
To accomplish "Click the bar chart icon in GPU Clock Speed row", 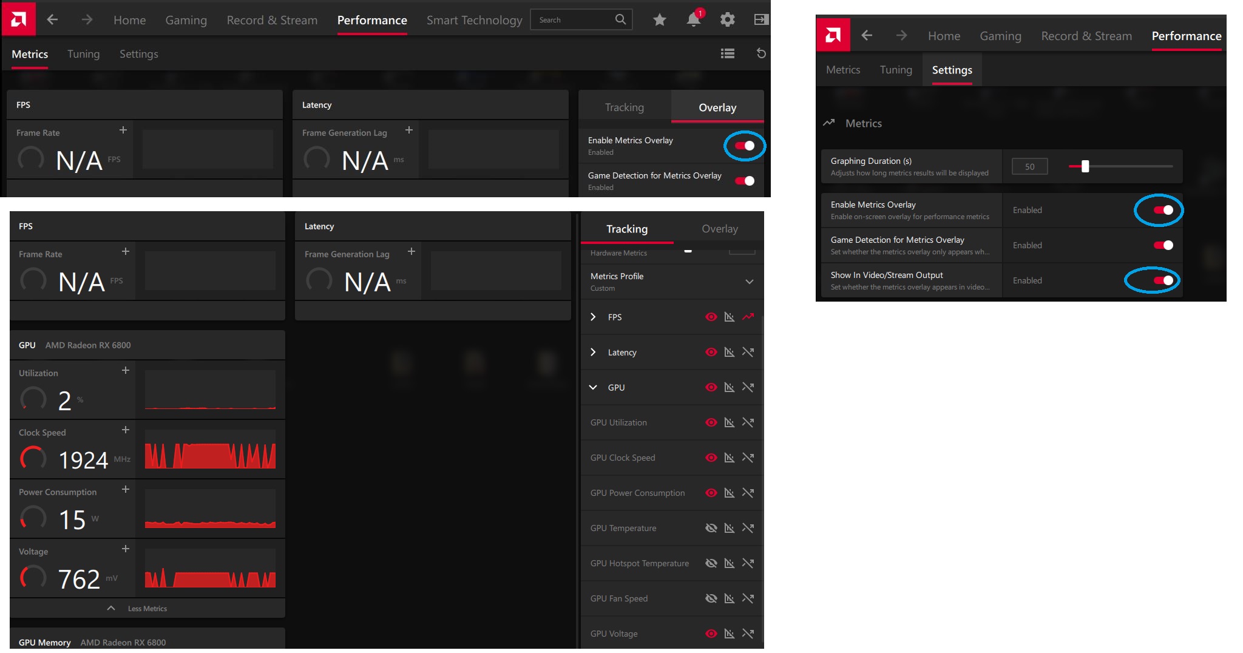I will coord(730,458).
